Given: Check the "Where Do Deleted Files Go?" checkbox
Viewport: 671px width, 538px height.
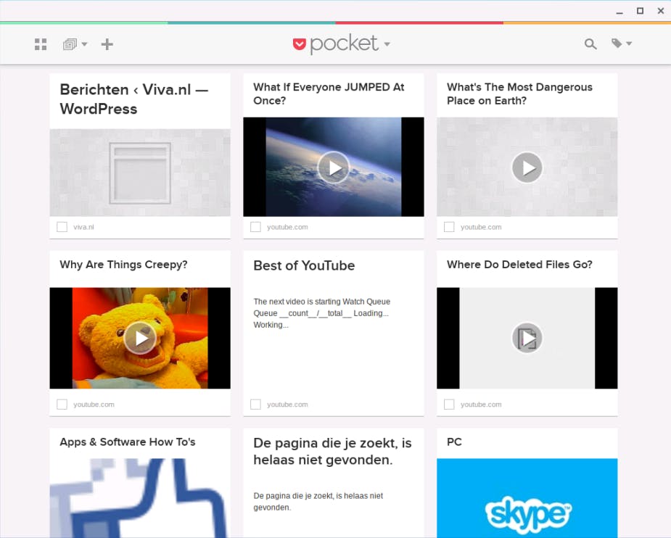Looking at the screenshot, I should tap(449, 404).
